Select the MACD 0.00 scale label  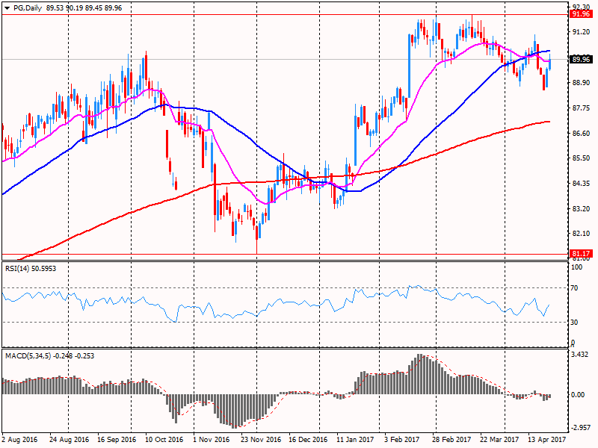point(578,395)
